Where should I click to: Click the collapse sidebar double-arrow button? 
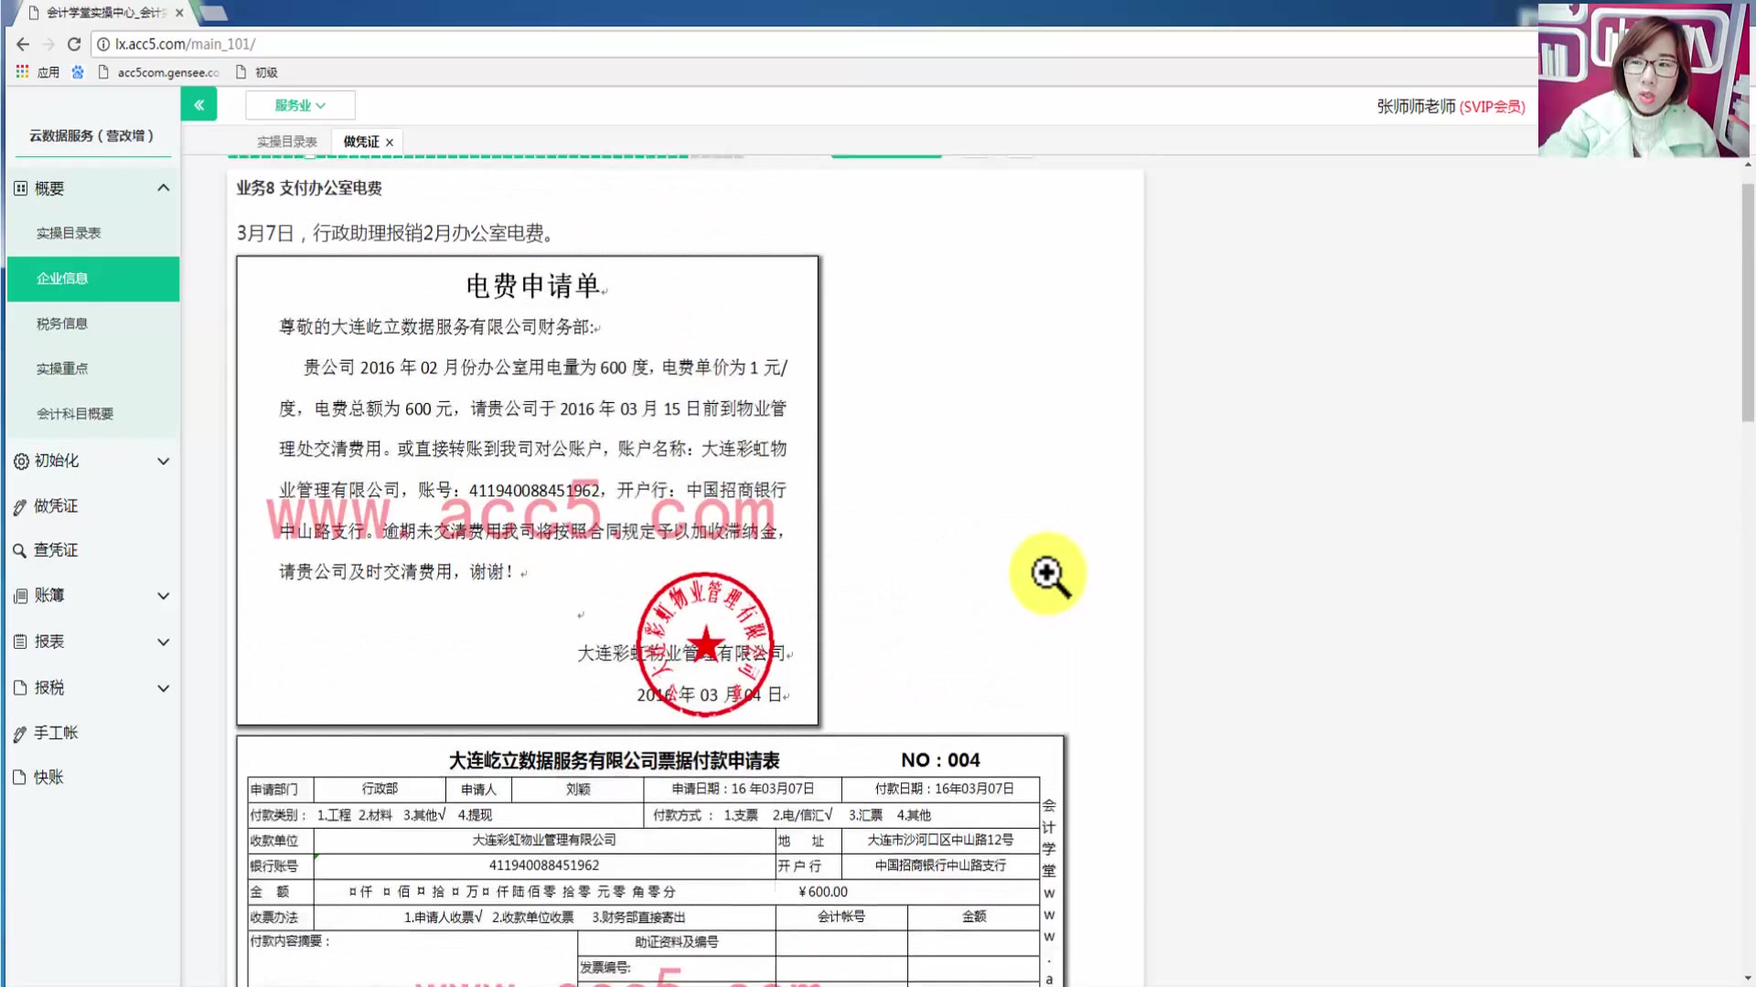click(198, 105)
